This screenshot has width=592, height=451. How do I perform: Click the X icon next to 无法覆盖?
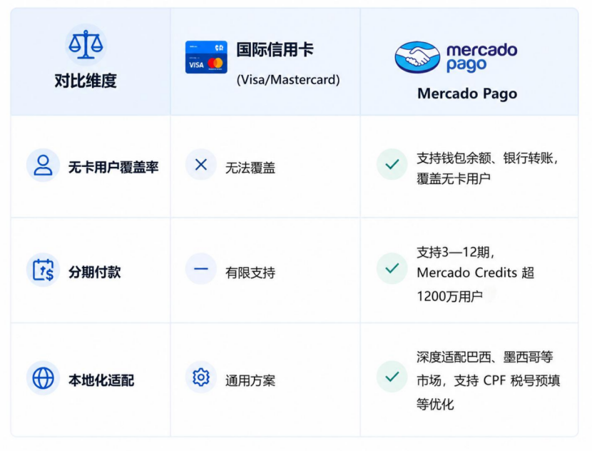[201, 164]
